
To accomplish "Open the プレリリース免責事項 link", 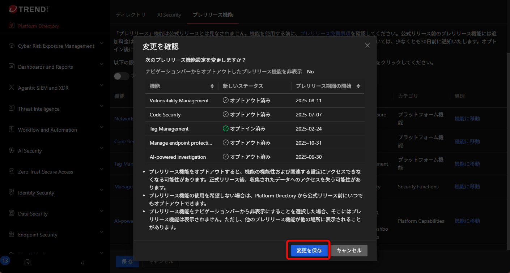I will pos(325,33).
